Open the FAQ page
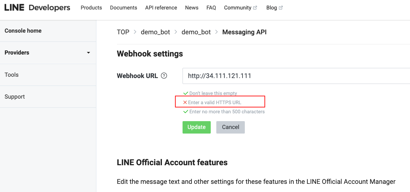This screenshot has height=192, width=410. [x=211, y=8]
